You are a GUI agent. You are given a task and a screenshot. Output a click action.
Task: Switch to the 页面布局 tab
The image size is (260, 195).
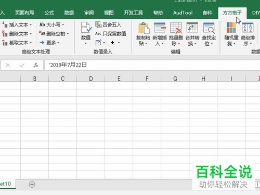tap(24, 13)
